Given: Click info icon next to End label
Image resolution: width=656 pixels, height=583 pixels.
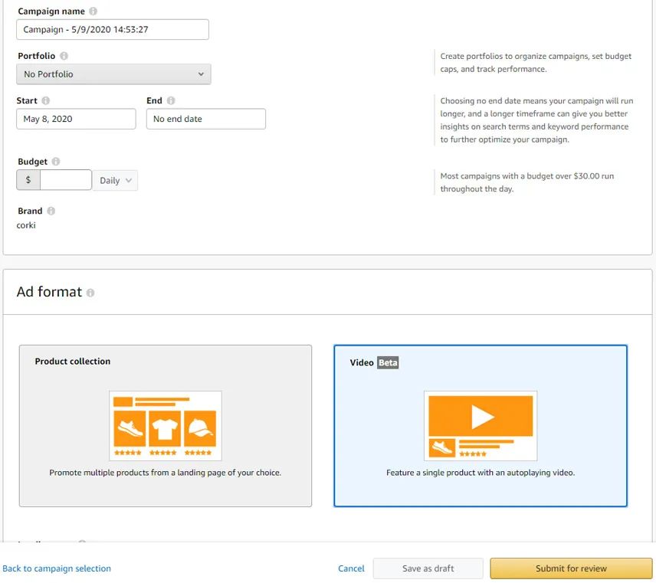Looking at the screenshot, I should tap(171, 100).
